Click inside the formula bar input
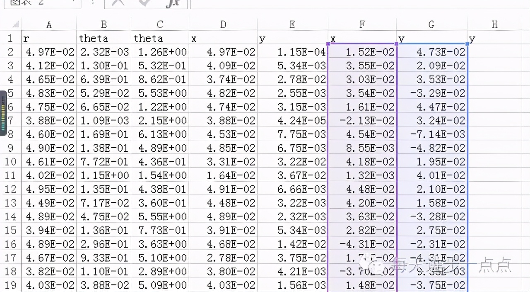 point(360,3)
